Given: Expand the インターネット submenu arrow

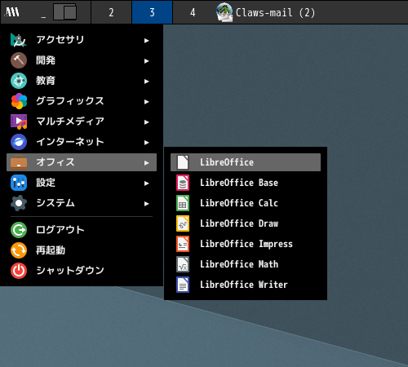Looking at the screenshot, I should 147,143.
